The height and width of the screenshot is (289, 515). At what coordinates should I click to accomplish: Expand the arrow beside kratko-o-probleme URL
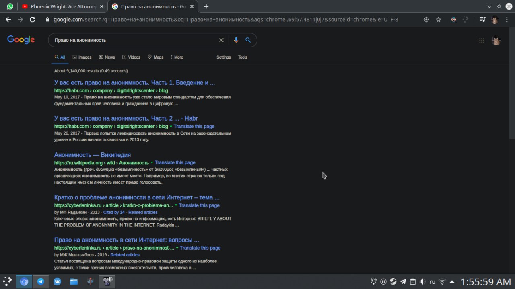[x=176, y=205]
